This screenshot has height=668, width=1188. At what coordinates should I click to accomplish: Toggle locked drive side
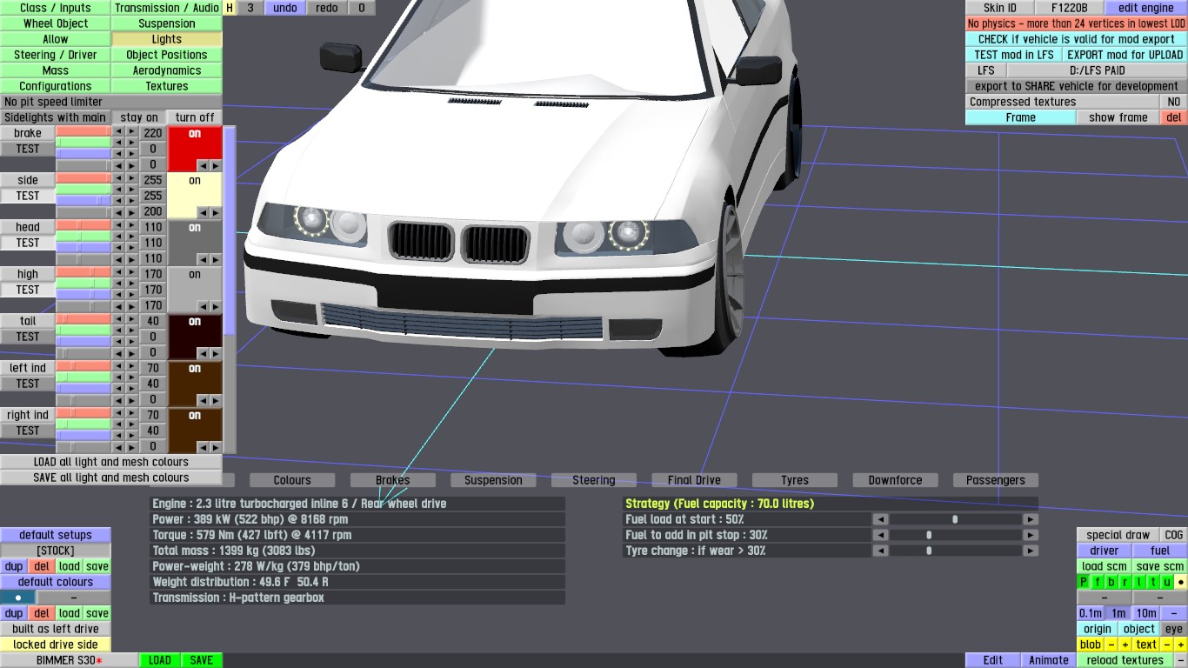pyautogui.click(x=56, y=645)
